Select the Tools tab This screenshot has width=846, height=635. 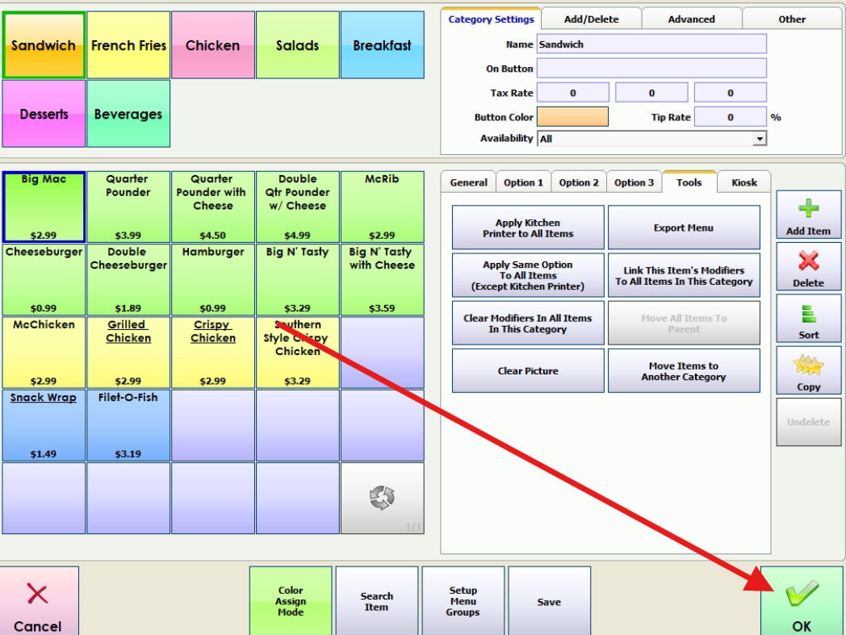coord(689,182)
